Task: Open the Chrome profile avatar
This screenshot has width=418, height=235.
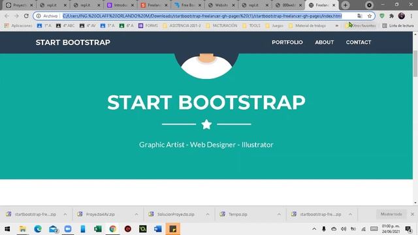Action: (402, 16)
